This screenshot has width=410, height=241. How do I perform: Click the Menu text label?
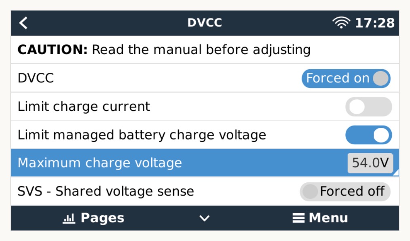click(x=328, y=218)
